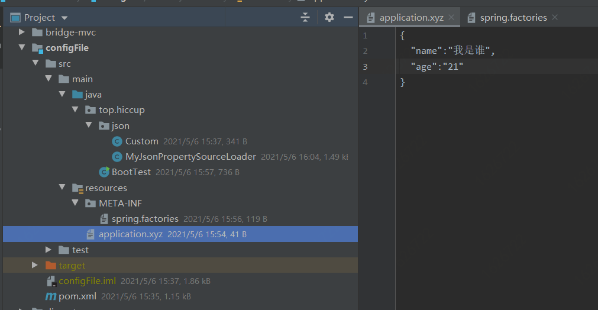Collapse the resources folder

[62, 187]
